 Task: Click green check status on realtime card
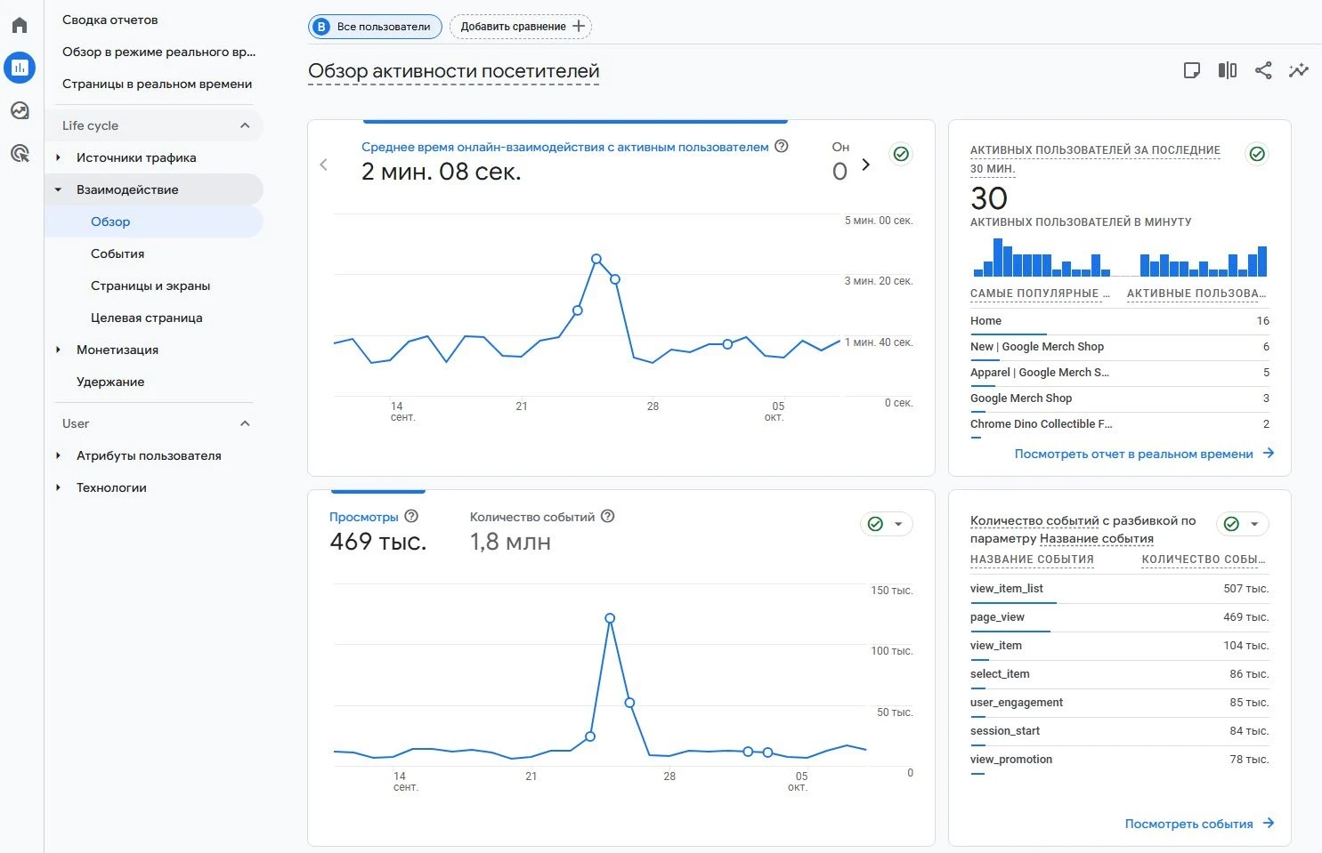[1257, 155]
